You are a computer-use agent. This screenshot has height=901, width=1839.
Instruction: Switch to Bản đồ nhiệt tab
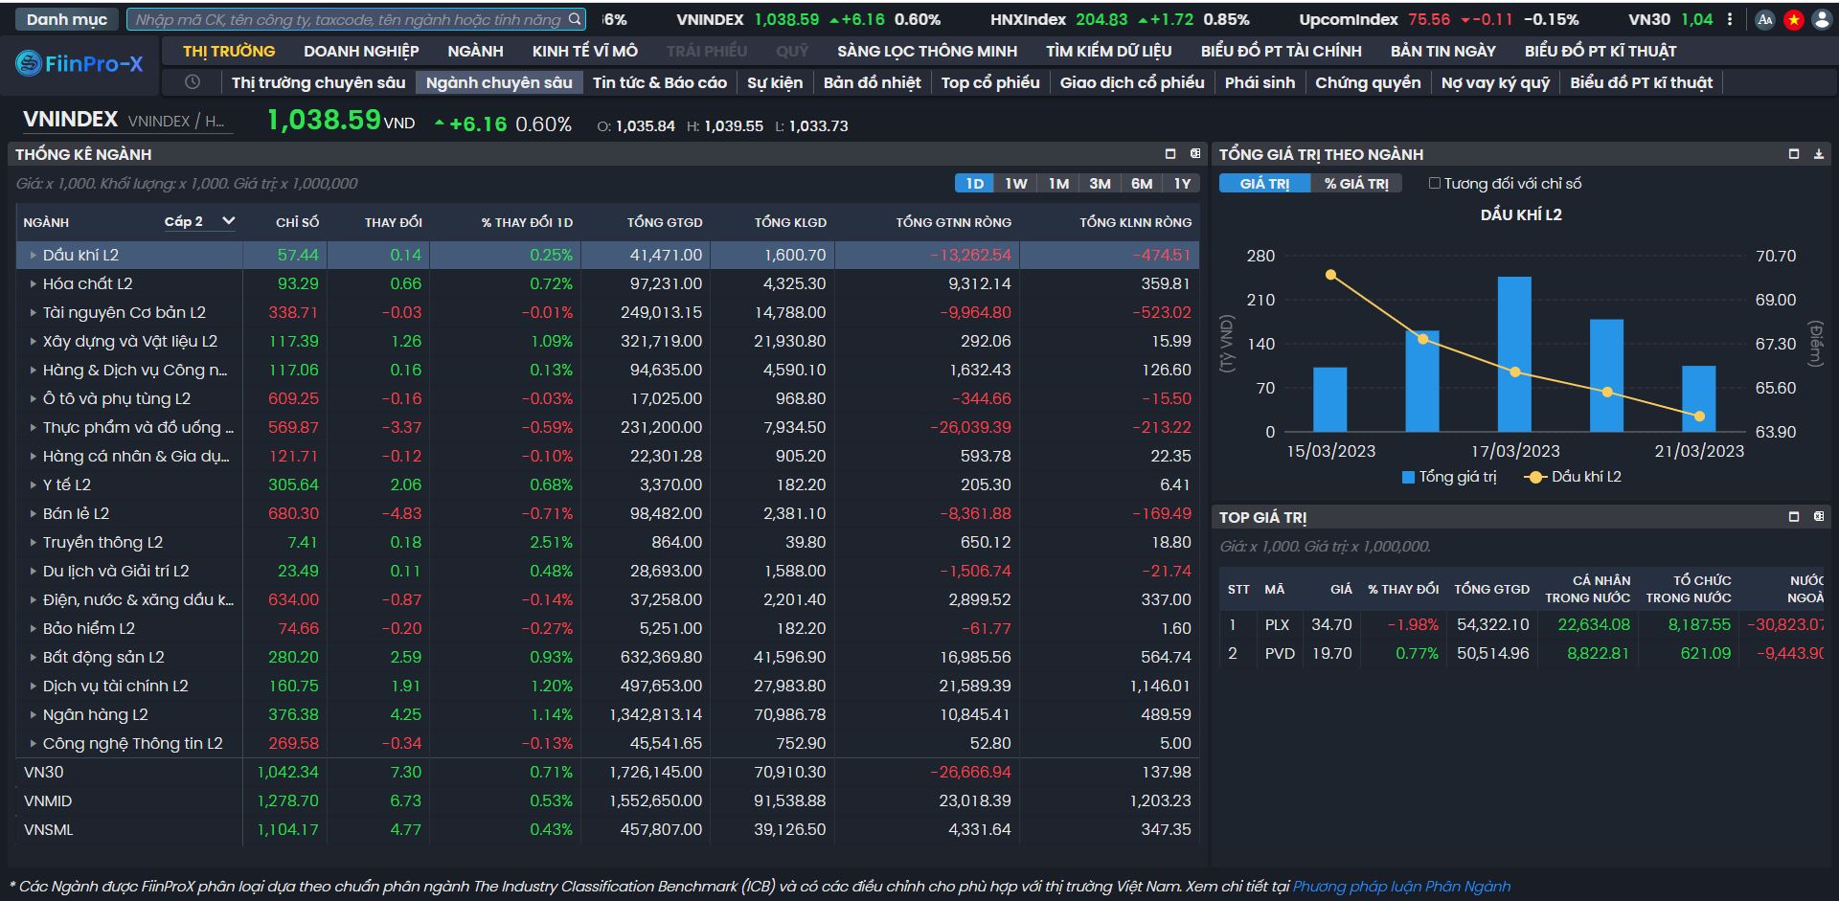(x=872, y=82)
